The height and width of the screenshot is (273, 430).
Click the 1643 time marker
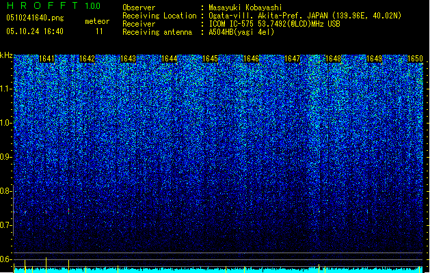click(129, 59)
